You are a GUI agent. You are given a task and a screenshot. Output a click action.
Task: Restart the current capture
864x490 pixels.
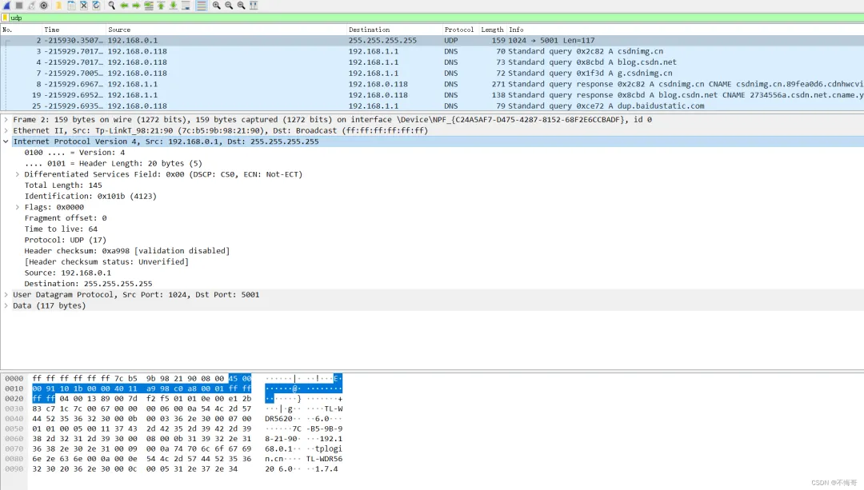(x=31, y=5)
